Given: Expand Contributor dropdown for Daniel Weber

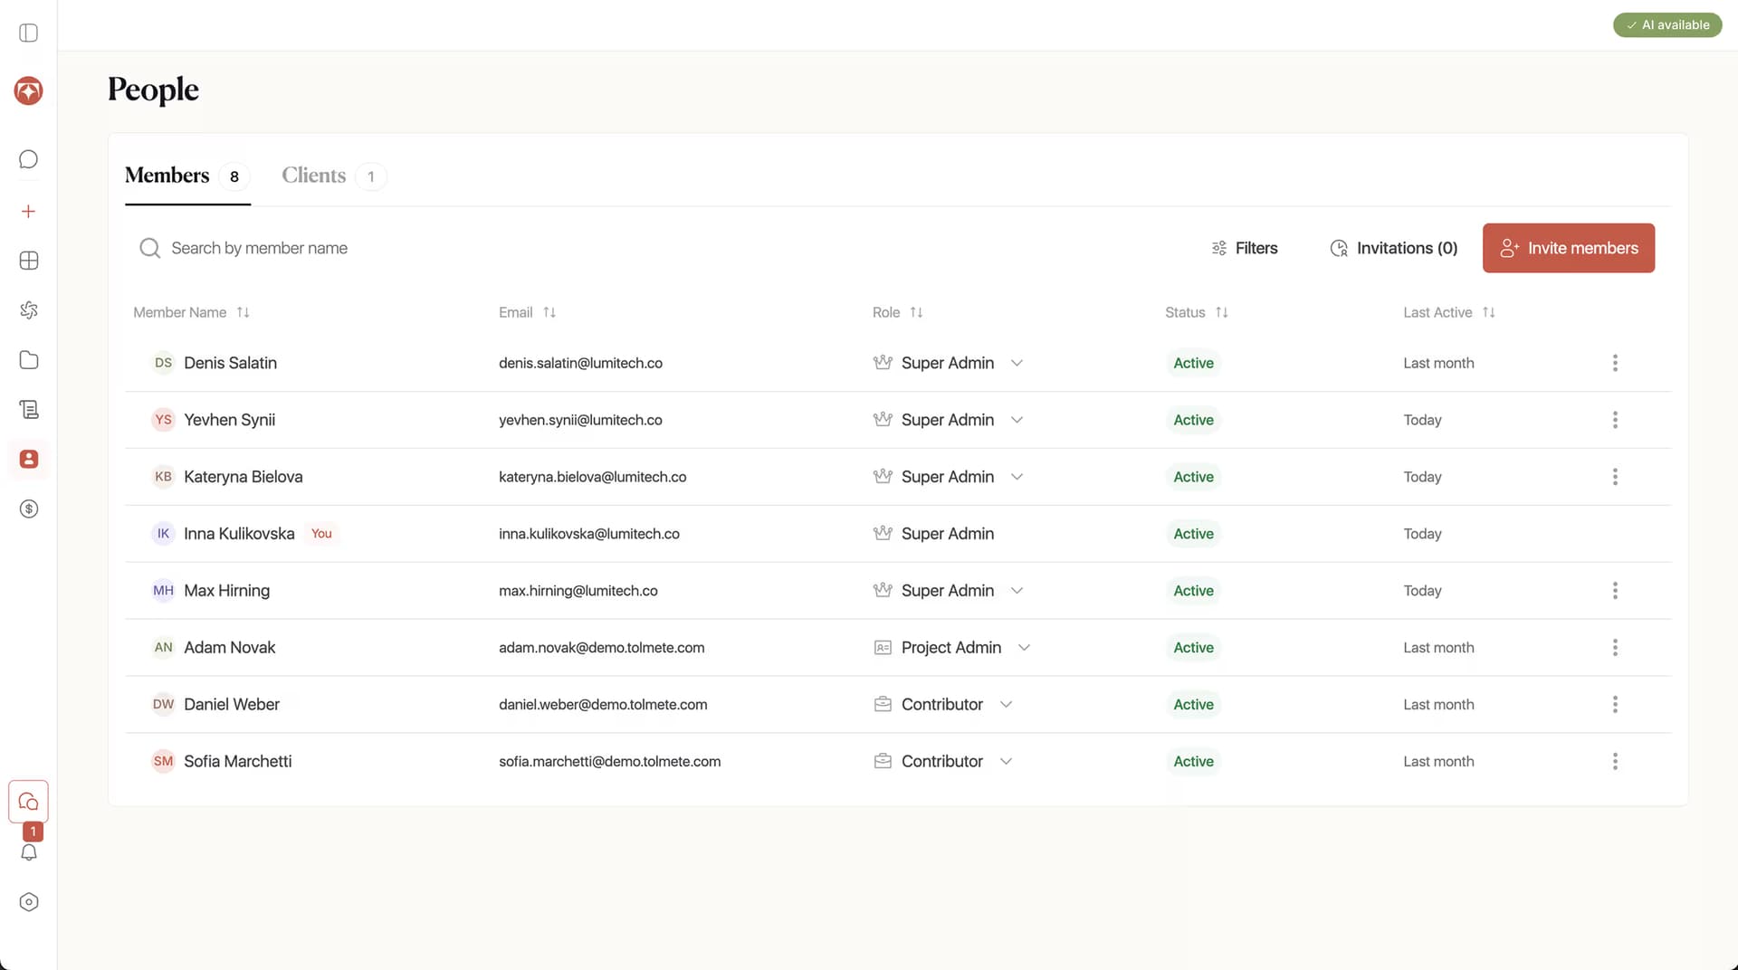Looking at the screenshot, I should pos(1006,705).
